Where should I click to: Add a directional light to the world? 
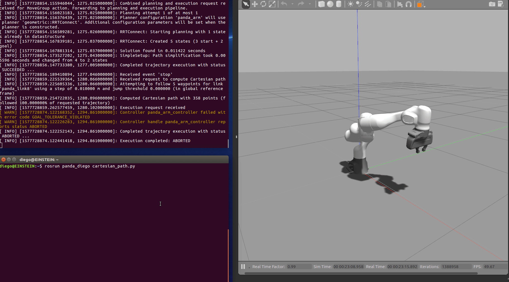368,4
